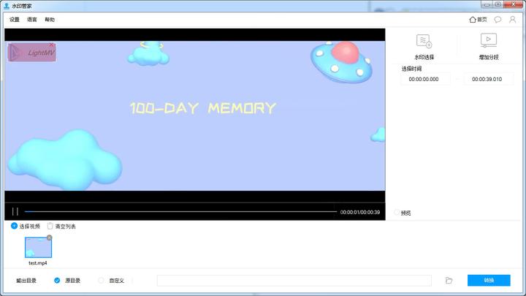Pause the video playback

(x=15, y=211)
